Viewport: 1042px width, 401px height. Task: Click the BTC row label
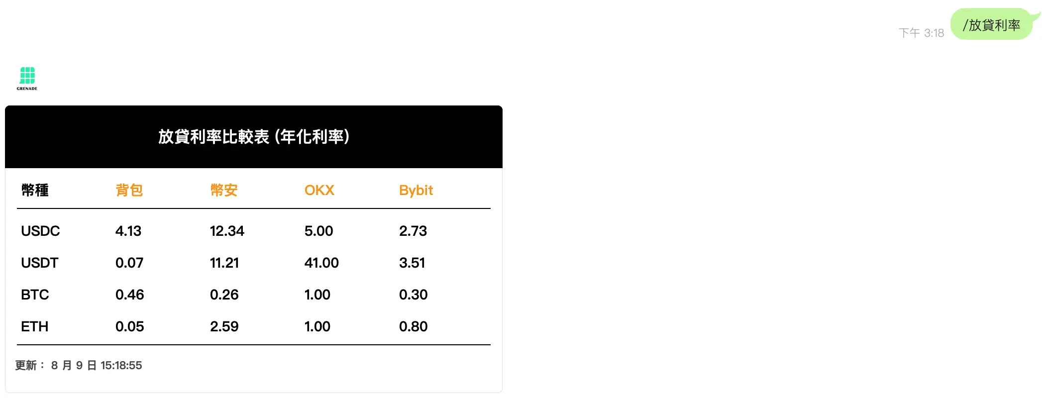point(35,295)
